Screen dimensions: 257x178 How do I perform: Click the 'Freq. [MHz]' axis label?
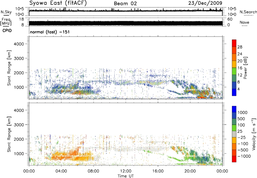click(x=6, y=22)
